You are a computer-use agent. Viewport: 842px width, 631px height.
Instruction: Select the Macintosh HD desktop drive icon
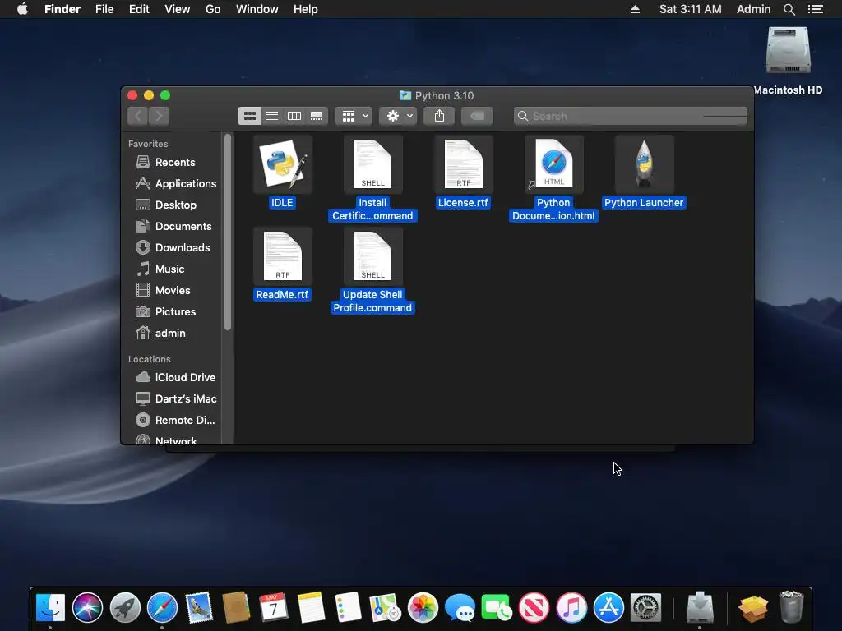pyautogui.click(x=788, y=50)
